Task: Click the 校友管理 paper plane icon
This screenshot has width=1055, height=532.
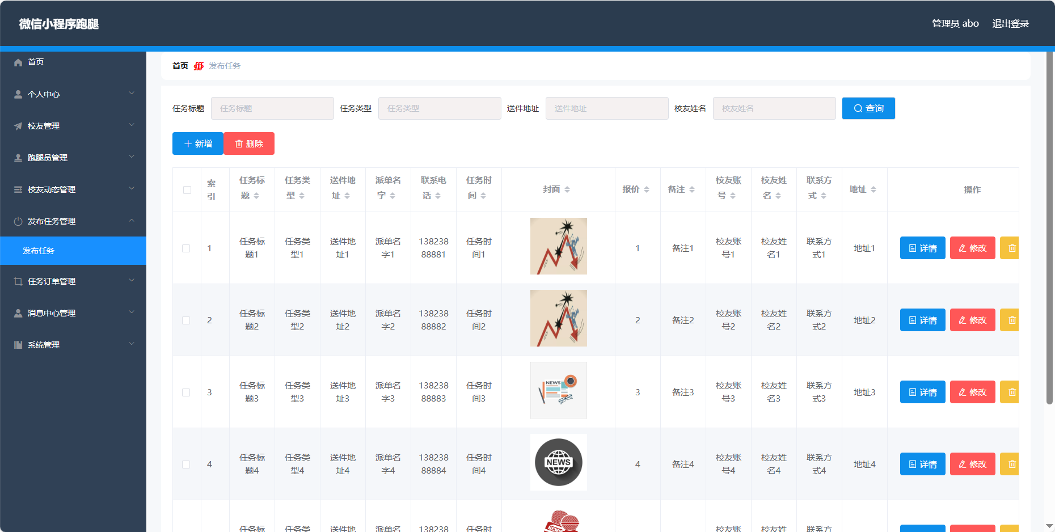Action: pyautogui.click(x=18, y=126)
